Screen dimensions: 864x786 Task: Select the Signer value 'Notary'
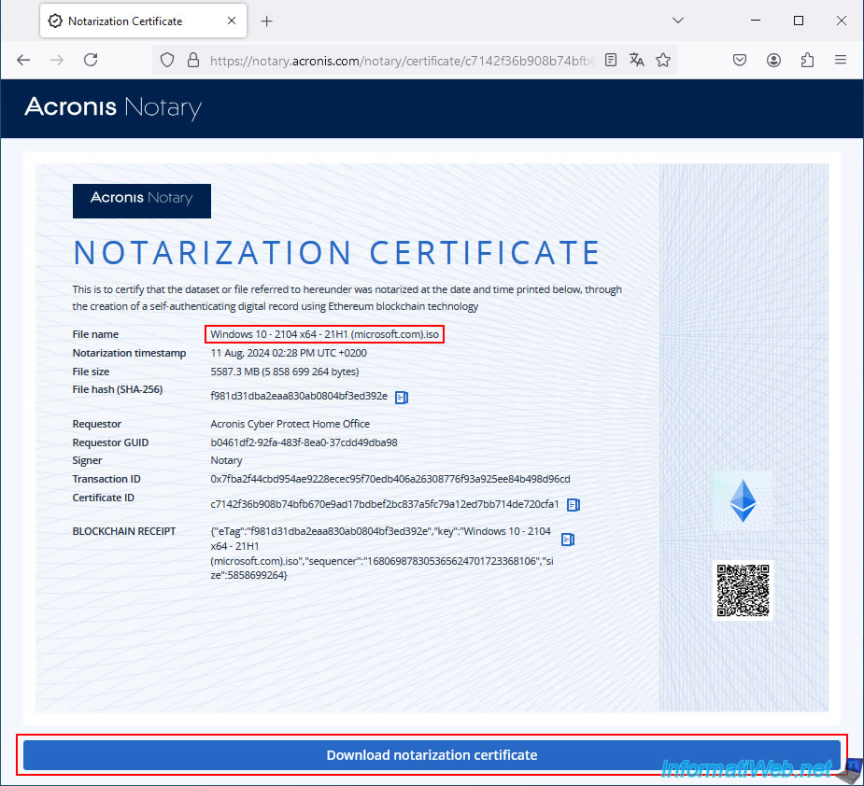[226, 460]
